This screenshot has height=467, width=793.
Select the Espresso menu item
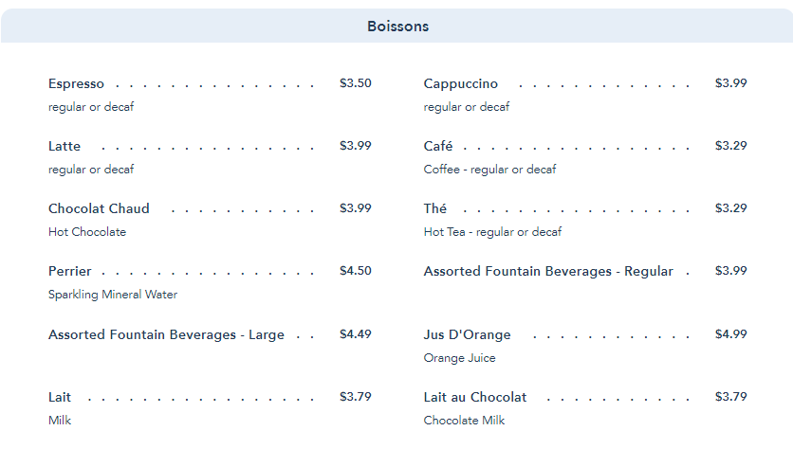click(77, 84)
